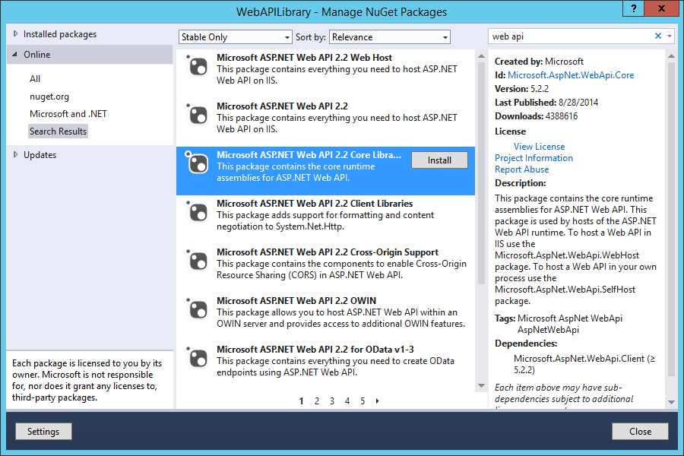
Task: Open the Project Information link
Action: (x=534, y=158)
